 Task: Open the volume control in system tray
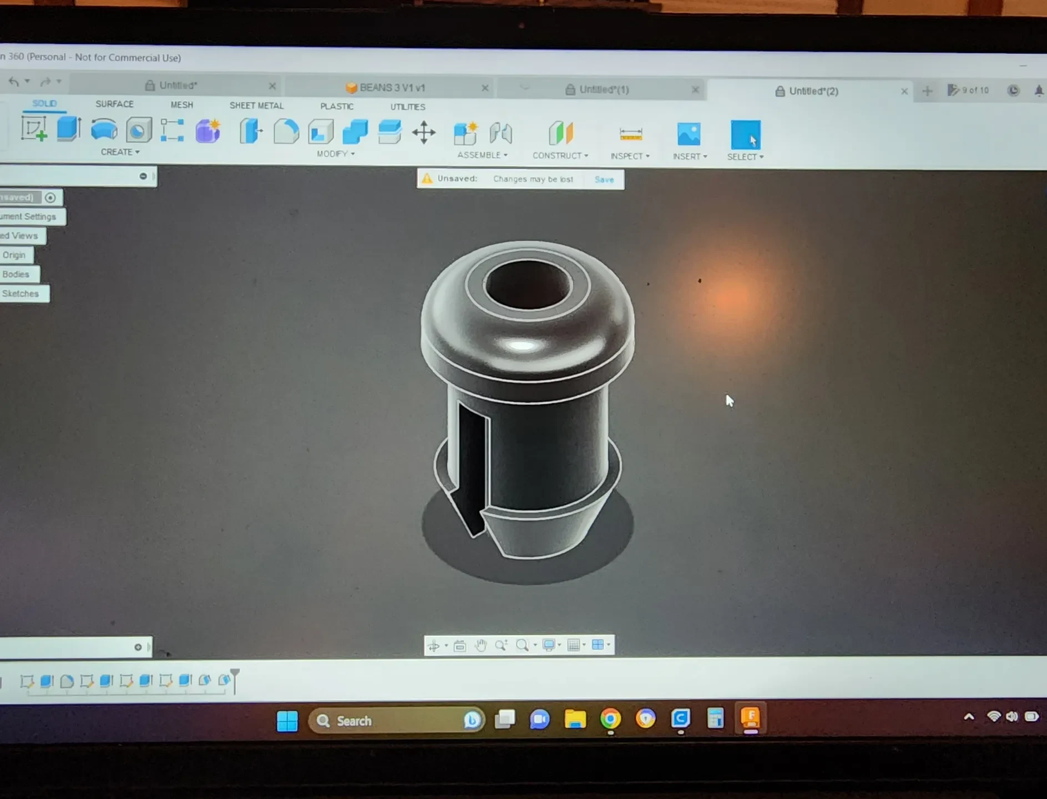coord(1012,716)
